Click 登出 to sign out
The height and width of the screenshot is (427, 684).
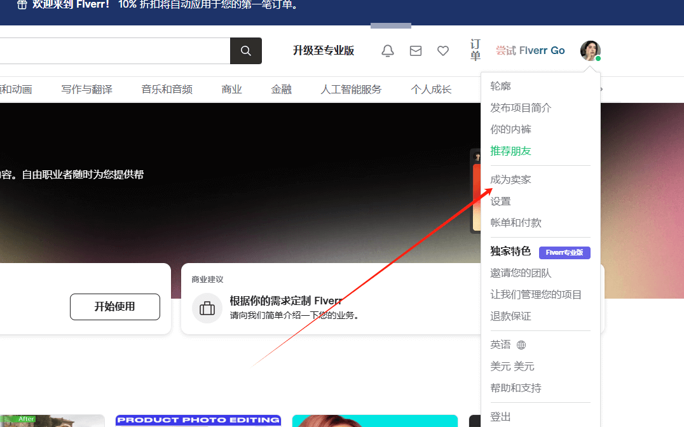[500, 417]
